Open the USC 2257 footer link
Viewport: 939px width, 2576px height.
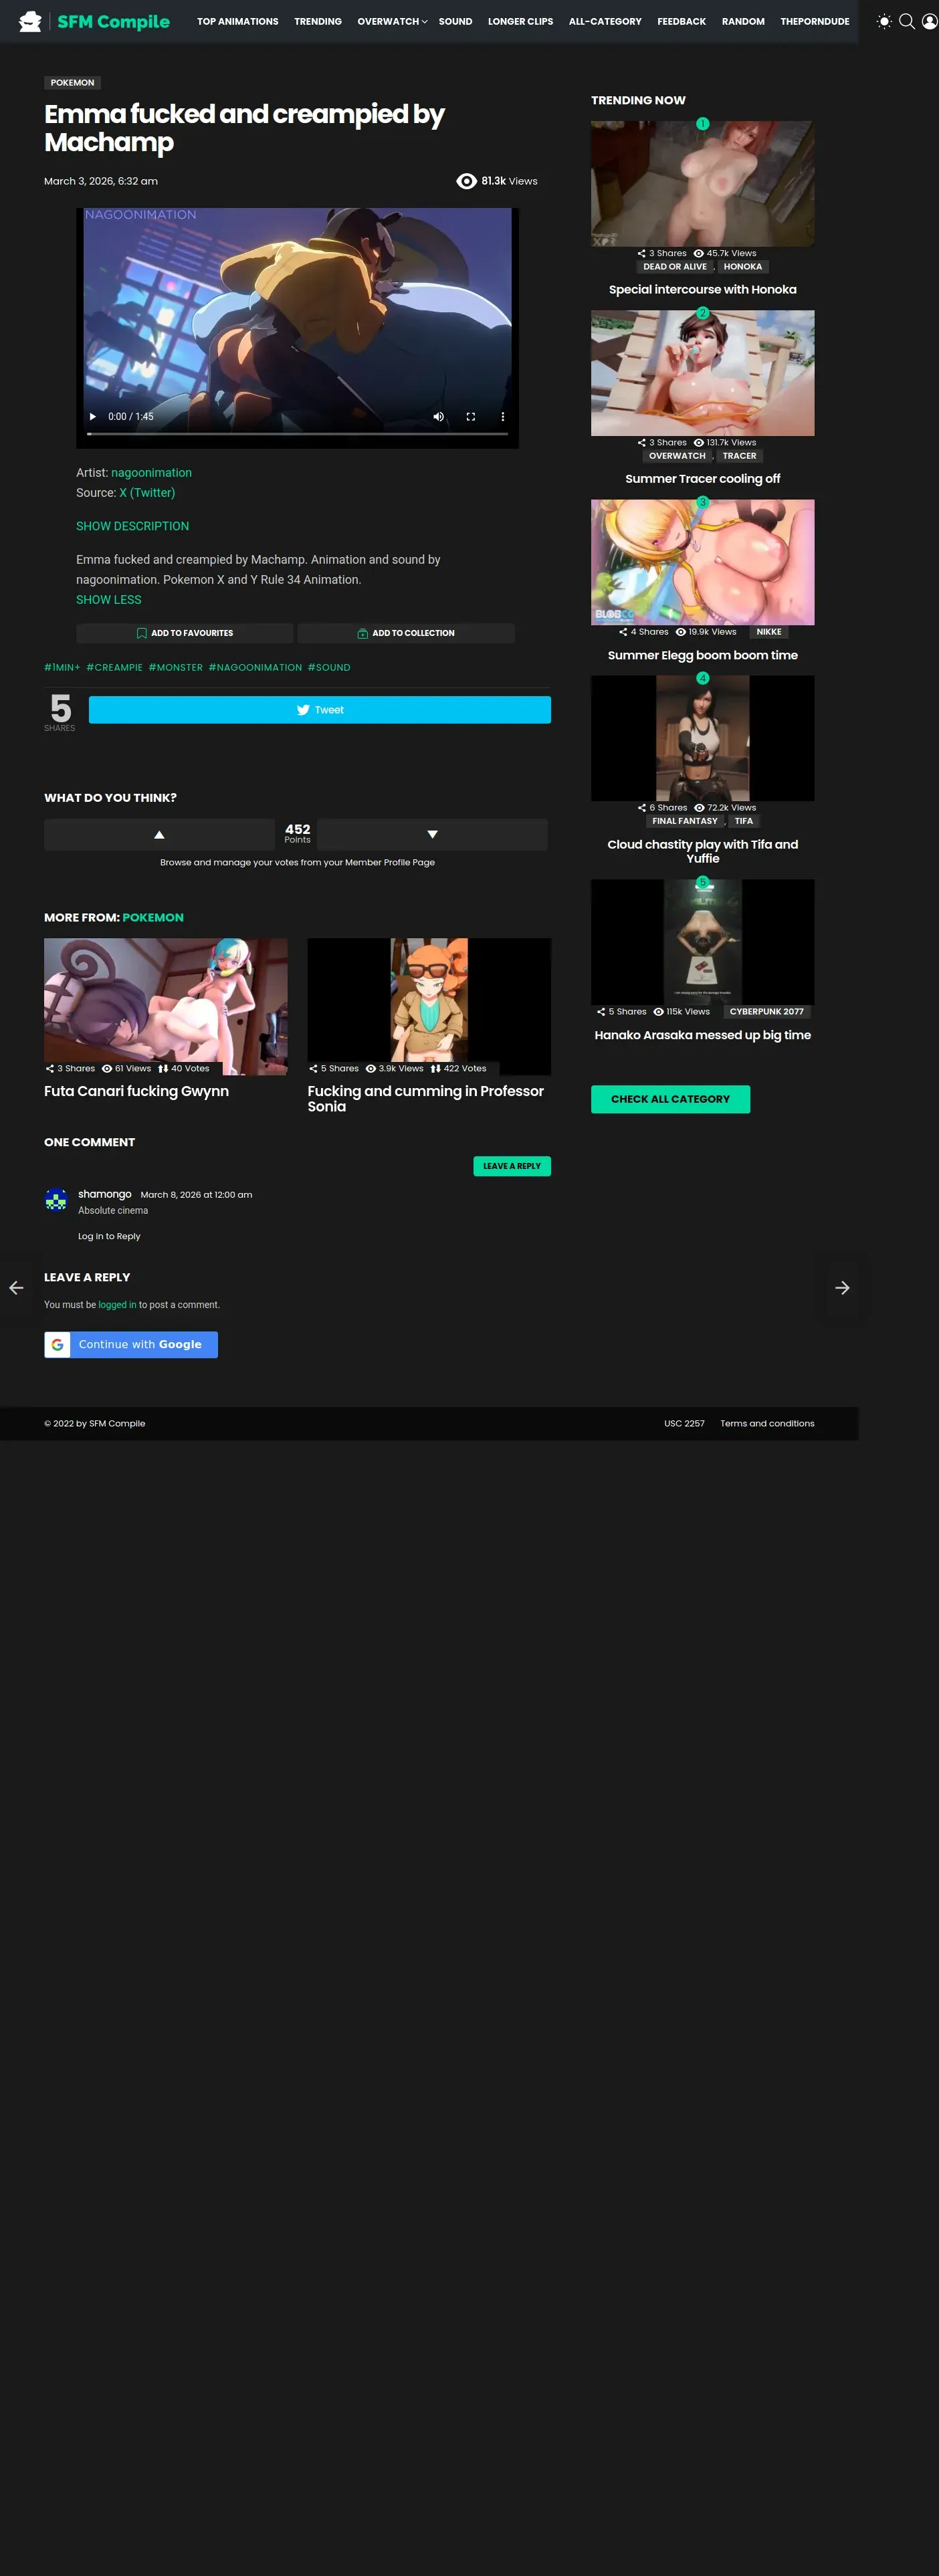tap(684, 1424)
